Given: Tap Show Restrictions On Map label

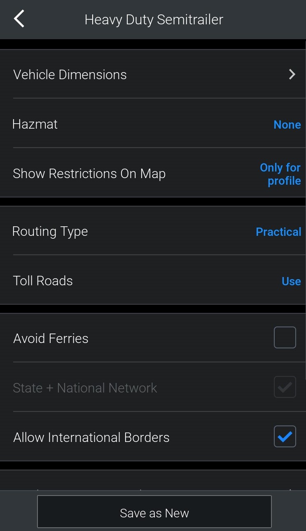Looking at the screenshot, I should point(89,174).
